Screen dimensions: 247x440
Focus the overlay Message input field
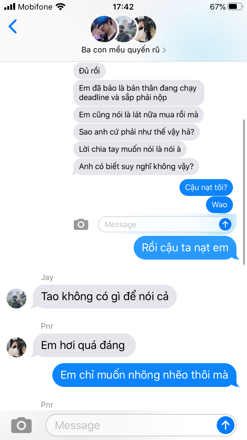pos(165,224)
